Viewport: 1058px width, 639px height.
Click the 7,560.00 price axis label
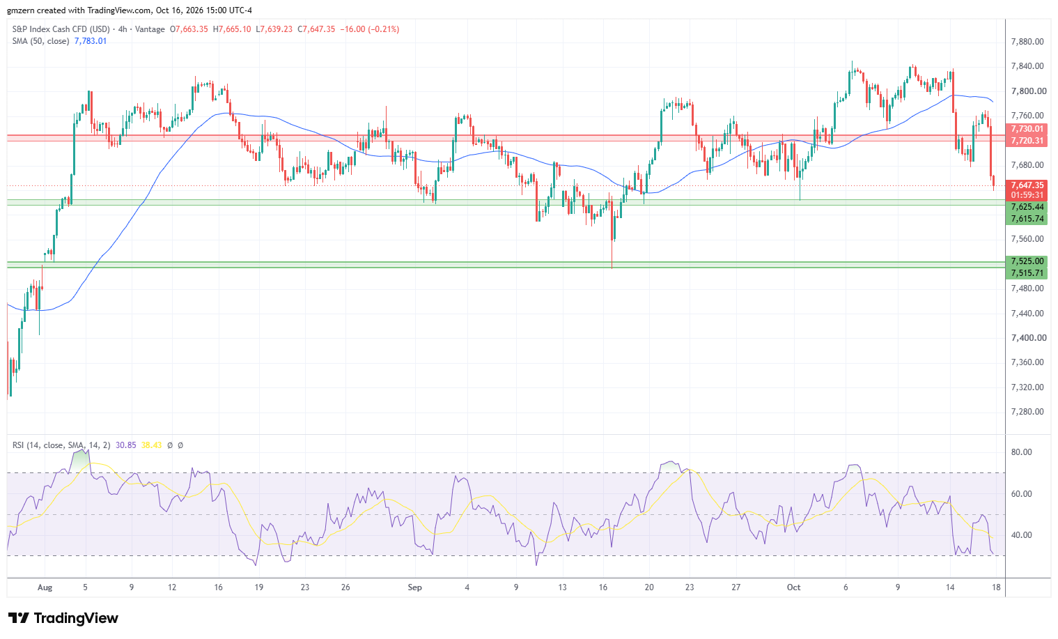click(x=1027, y=239)
